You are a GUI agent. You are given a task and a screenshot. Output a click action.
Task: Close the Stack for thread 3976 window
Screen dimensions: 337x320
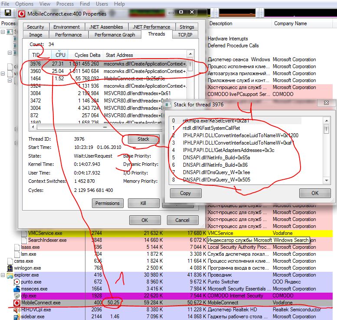tap(326, 103)
